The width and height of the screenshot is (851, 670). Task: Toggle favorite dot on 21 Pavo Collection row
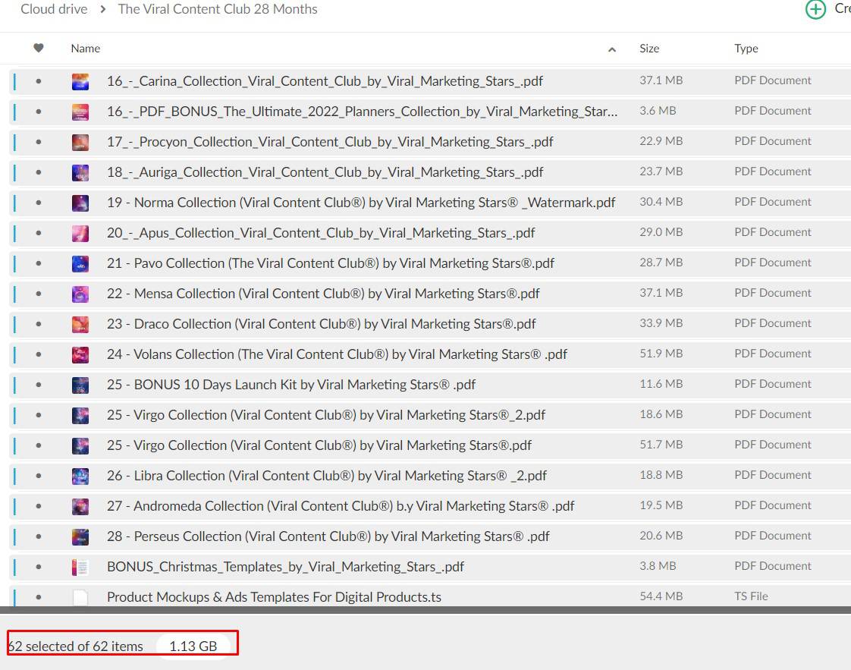[39, 263]
